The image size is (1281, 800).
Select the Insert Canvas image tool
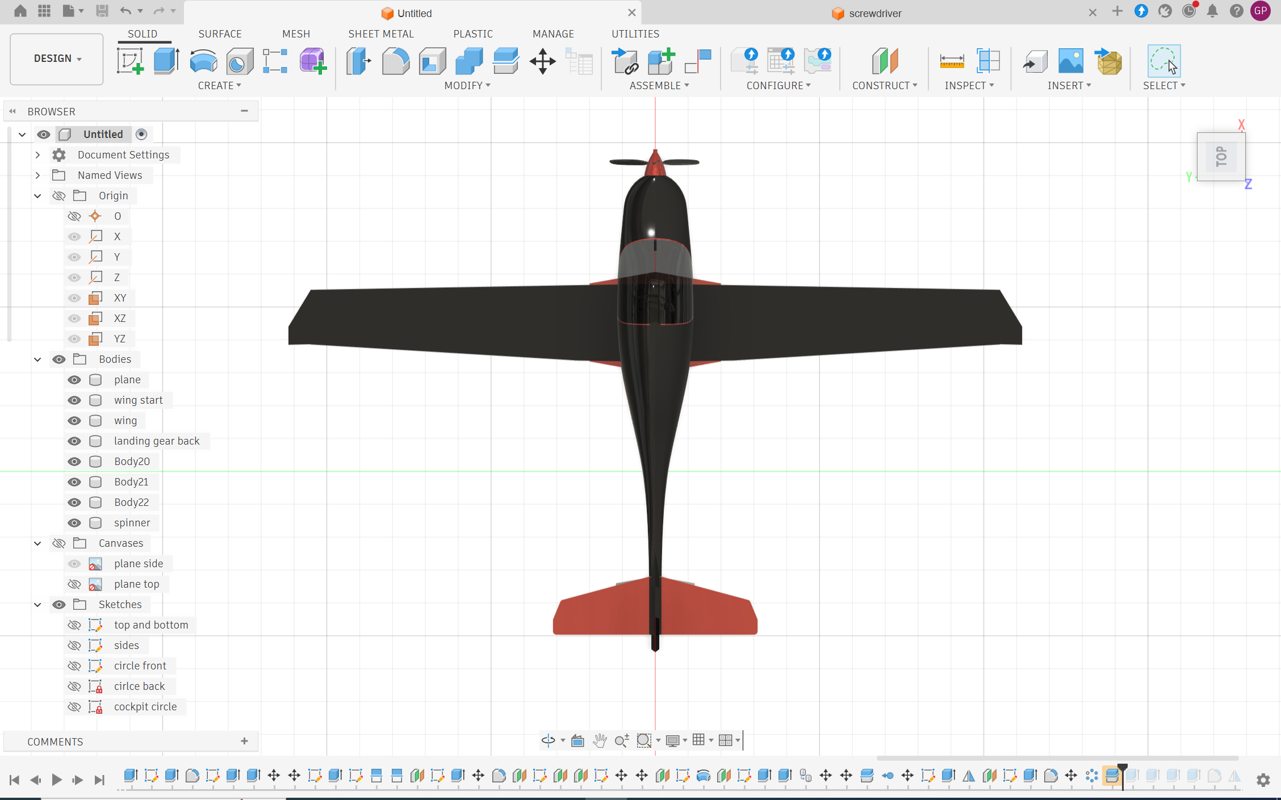1071,61
